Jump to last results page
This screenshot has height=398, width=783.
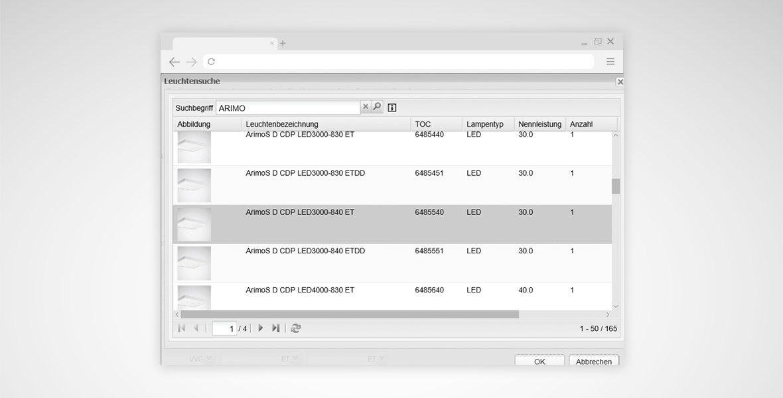275,328
